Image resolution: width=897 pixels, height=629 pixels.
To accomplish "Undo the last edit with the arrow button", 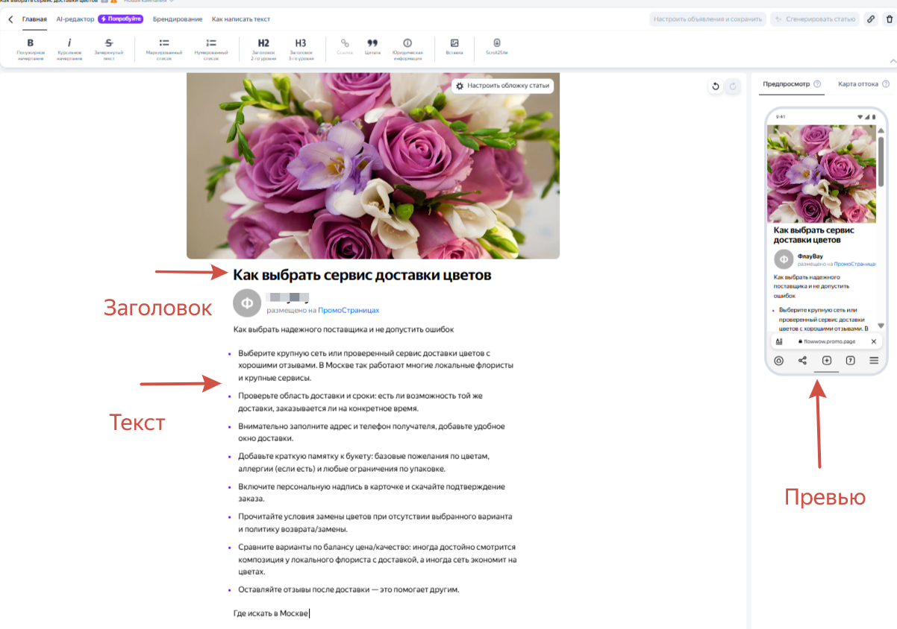I will (715, 86).
